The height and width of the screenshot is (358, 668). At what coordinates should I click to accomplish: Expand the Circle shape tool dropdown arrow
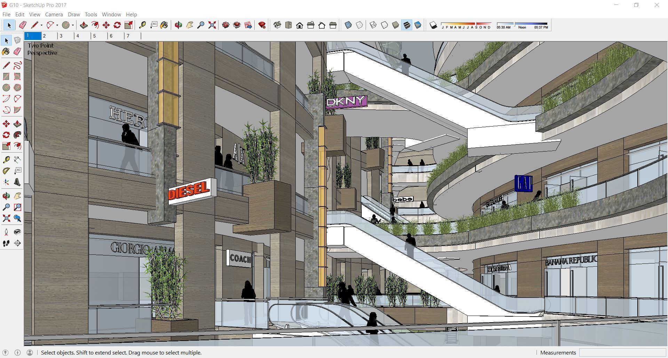coord(73,25)
